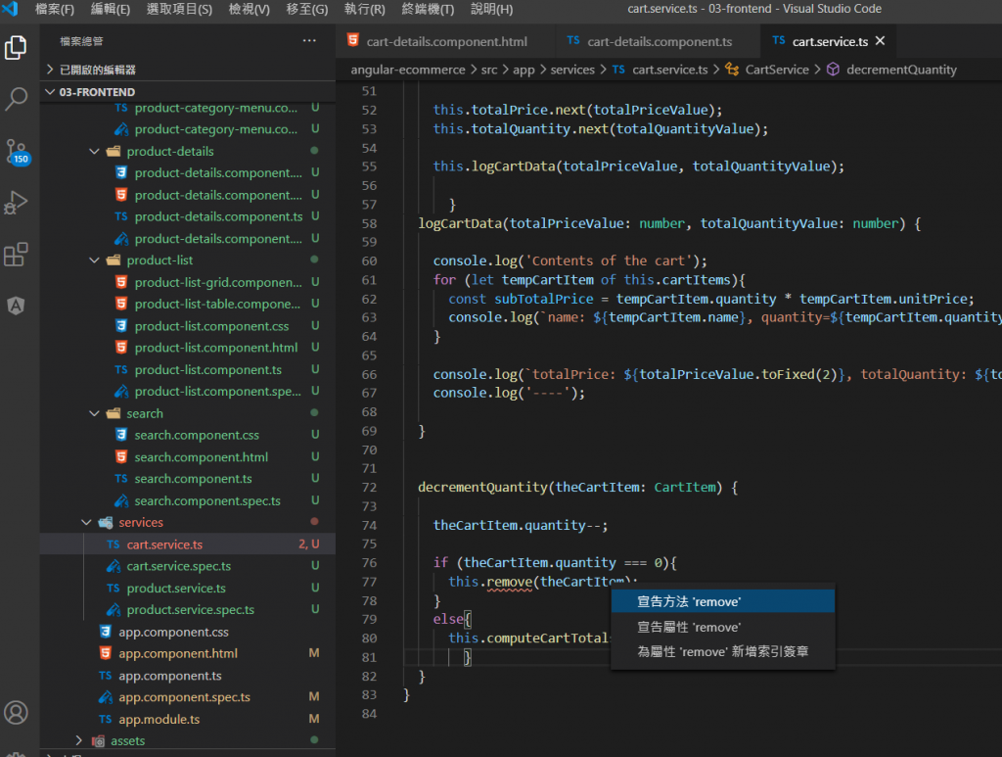Open the Extensions view icon
The image size is (1002, 757).
tap(16, 255)
